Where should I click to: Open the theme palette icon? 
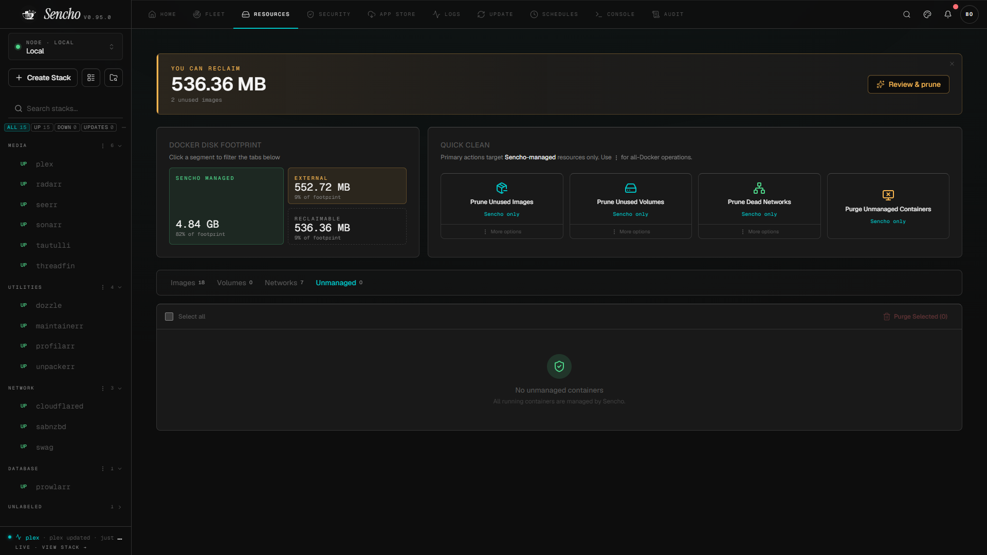click(927, 14)
